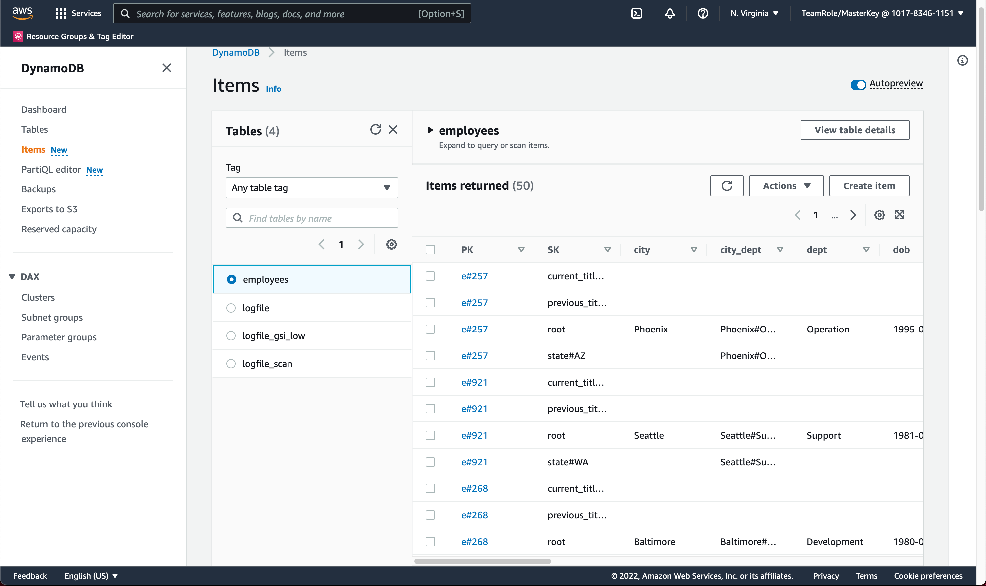Image resolution: width=986 pixels, height=586 pixels.
Task: Expand the employees query section
Action: (x=430, y=130)
